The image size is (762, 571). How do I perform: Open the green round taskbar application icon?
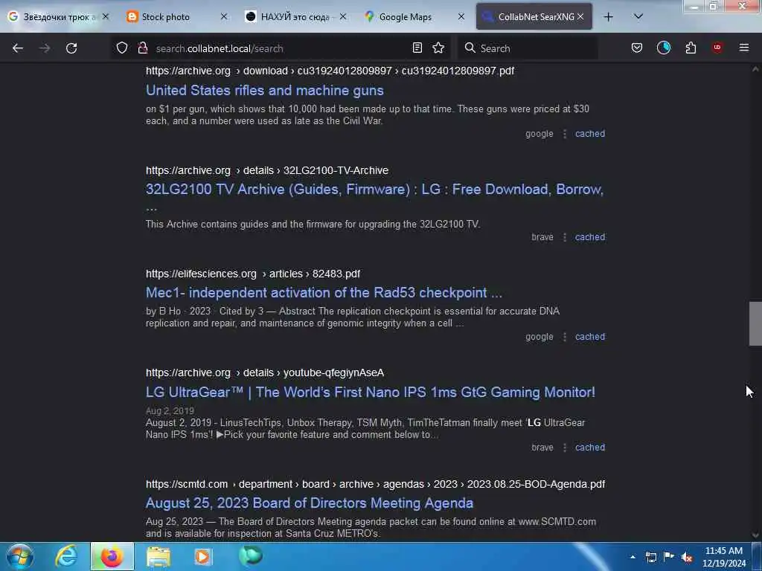click(251, 556)
